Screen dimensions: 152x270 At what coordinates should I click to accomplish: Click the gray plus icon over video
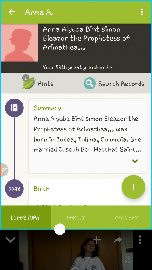(97, 240)
